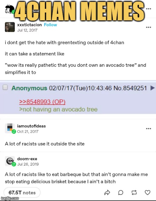
Task: Click the imgflip.com watermark
Action: pyautogui.click(x=10, y=198)
